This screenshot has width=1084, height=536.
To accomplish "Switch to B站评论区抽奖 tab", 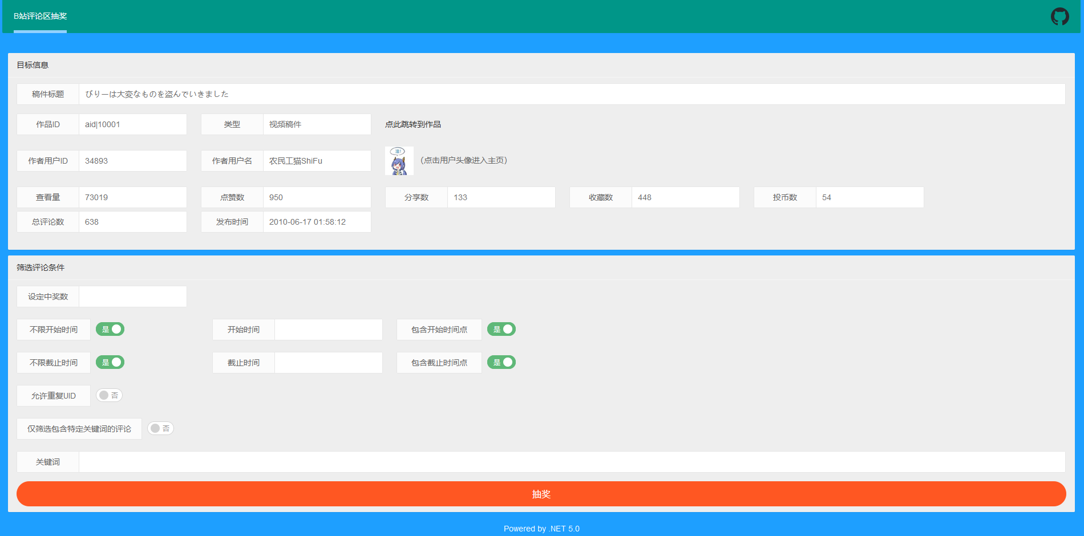I will tap(40, 16).
